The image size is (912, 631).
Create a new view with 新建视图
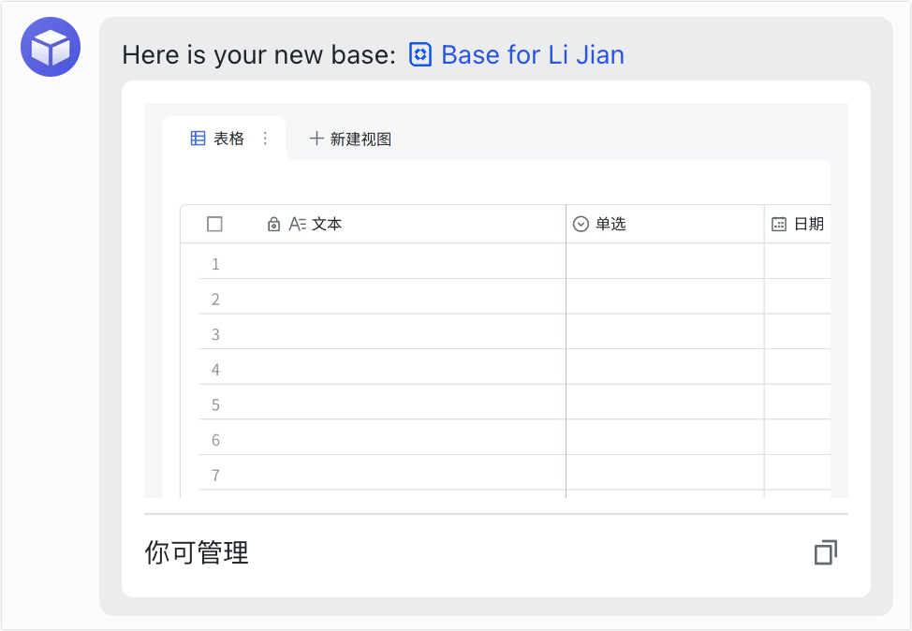coord(360,139)
